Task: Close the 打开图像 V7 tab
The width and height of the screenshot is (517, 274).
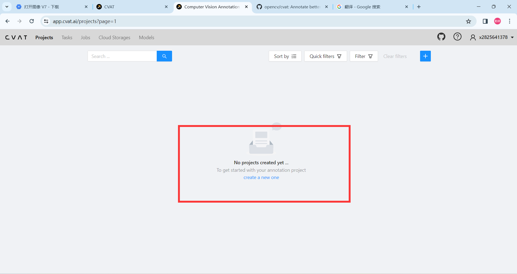Action: (86, 7)
